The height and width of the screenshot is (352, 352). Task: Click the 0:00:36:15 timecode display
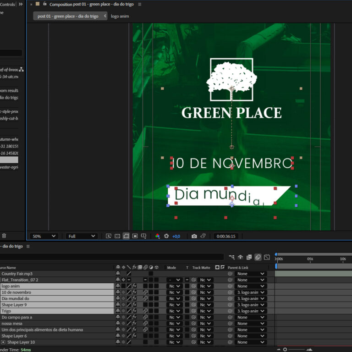[226, 236]
